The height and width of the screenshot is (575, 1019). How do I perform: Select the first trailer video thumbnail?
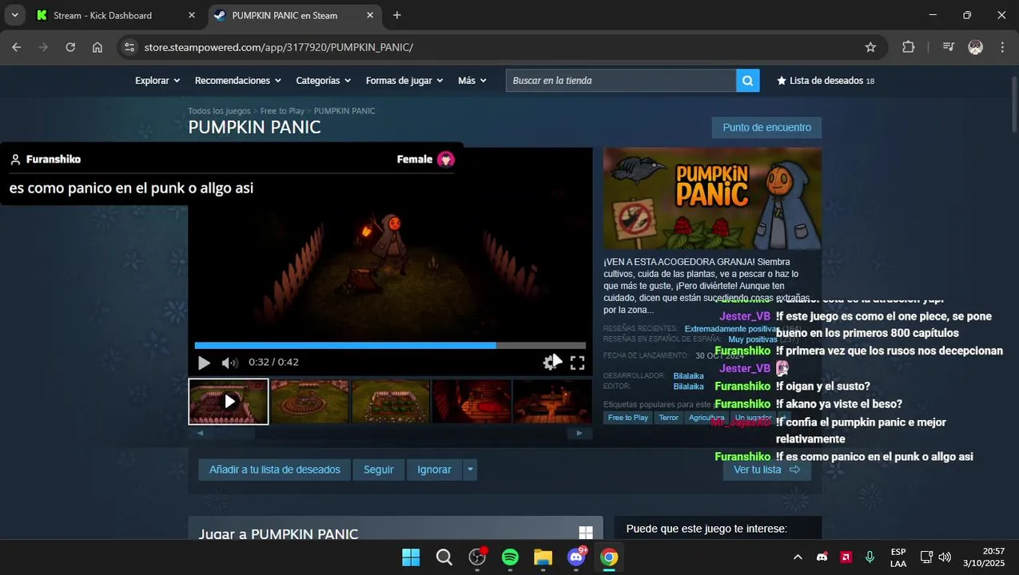coord(229,401)
